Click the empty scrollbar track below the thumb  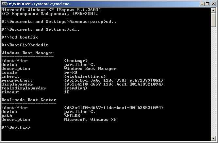click(x=214, y=82)
